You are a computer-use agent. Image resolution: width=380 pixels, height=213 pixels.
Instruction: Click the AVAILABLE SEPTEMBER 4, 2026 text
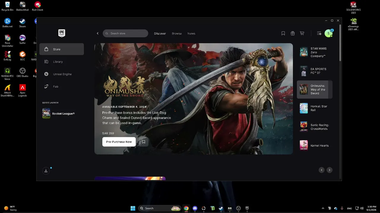click(125, 106)
